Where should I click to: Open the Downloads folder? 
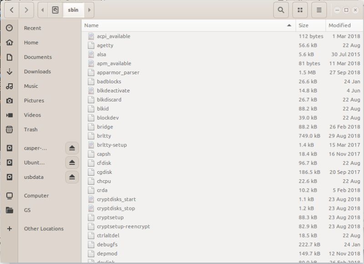click(x=36, y=71)
